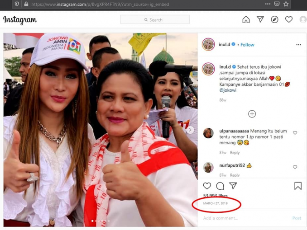Focus the Search field
The image size is (307, 230).
(155, 19)
